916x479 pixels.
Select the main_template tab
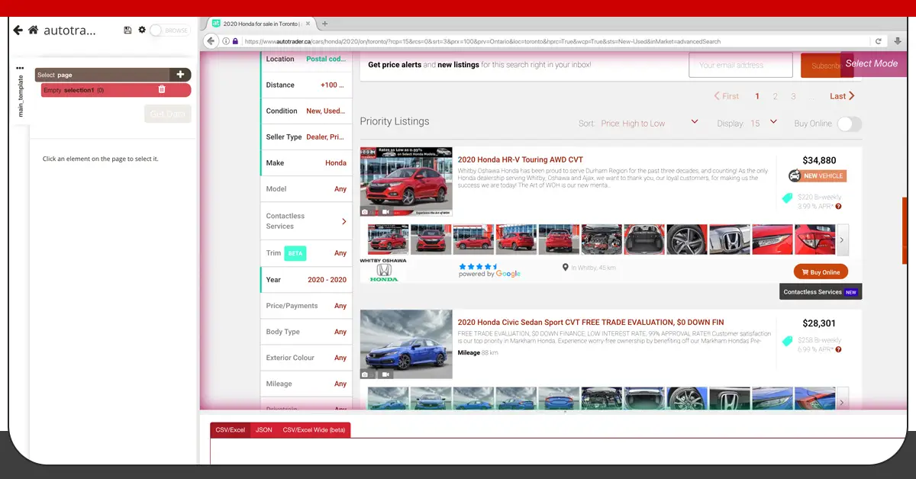21,95
